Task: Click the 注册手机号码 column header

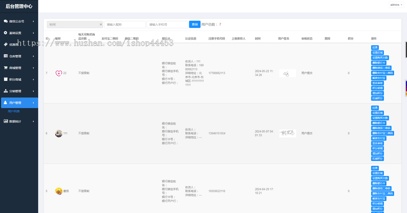Action: click(217, 39)
